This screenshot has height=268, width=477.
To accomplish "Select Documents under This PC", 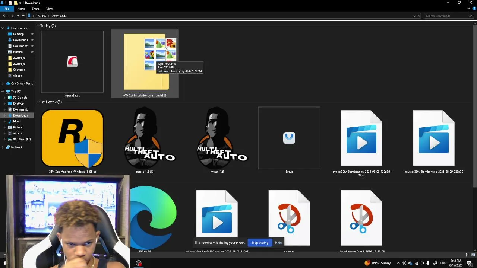I will point(20,109).
